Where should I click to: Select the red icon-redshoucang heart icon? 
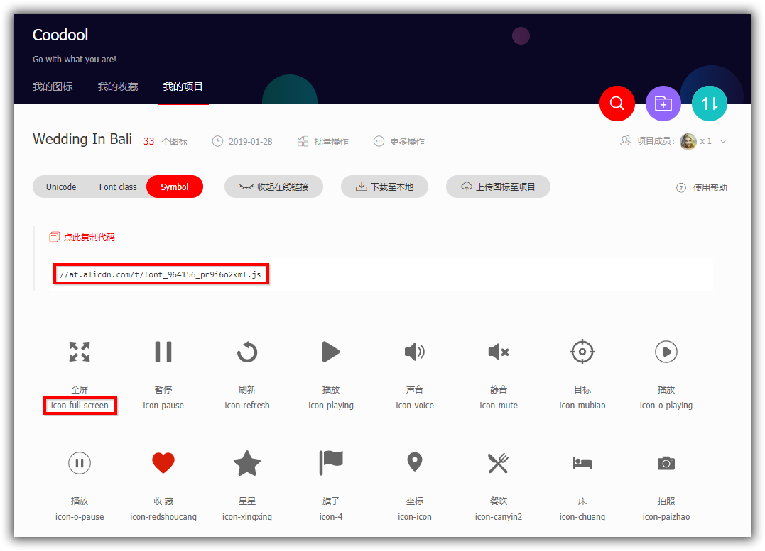[163, 463]
